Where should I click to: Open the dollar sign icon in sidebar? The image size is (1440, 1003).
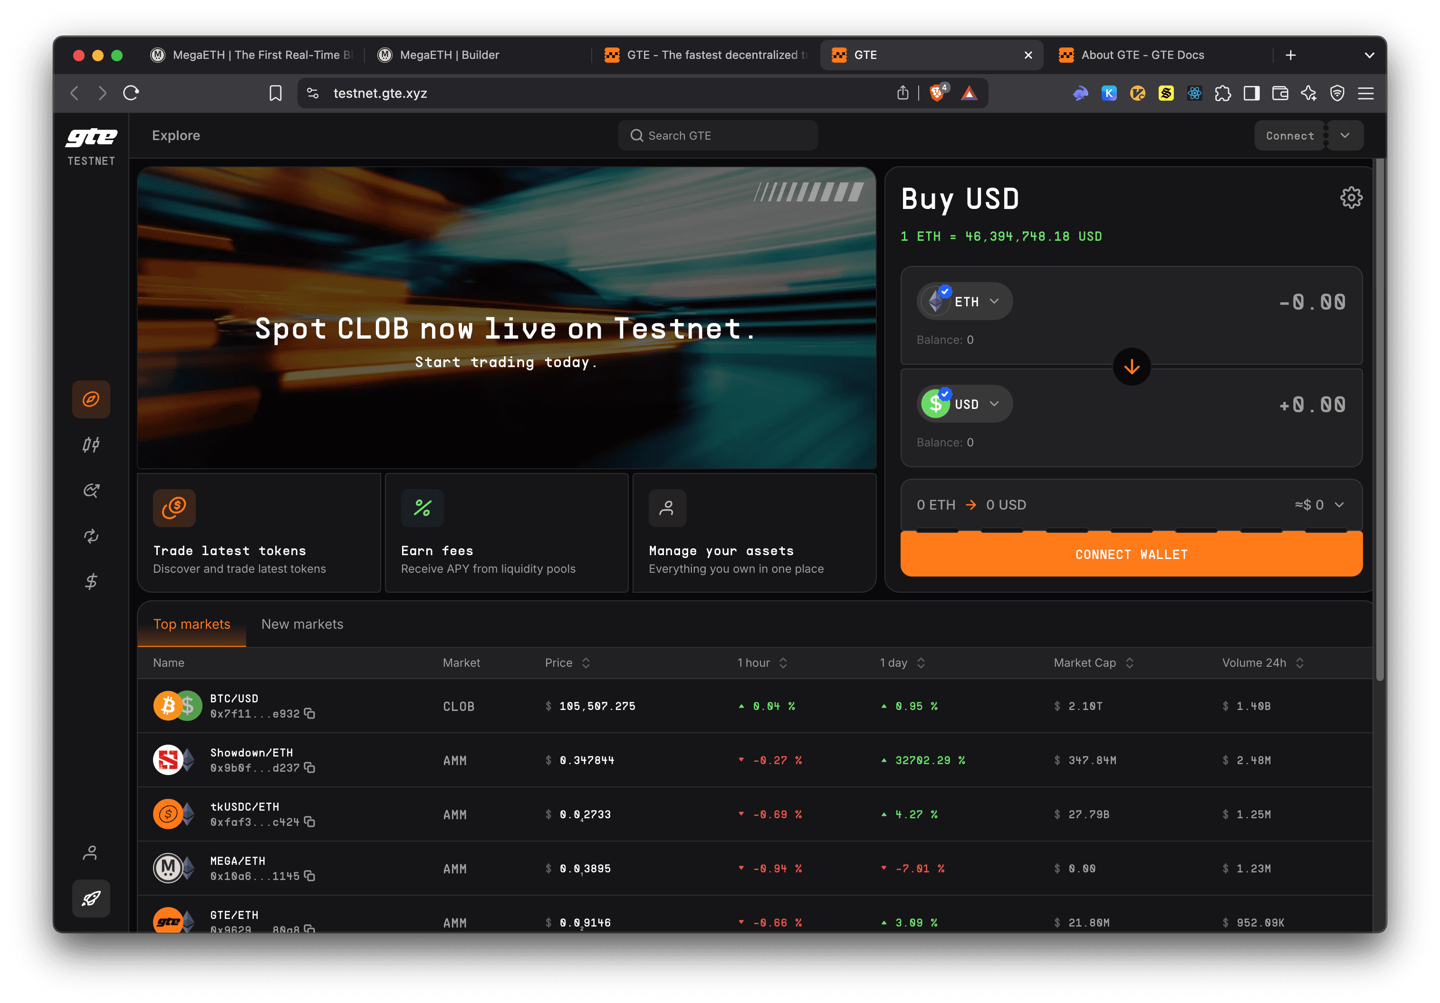pyautogui.click(x=91, y=582)
